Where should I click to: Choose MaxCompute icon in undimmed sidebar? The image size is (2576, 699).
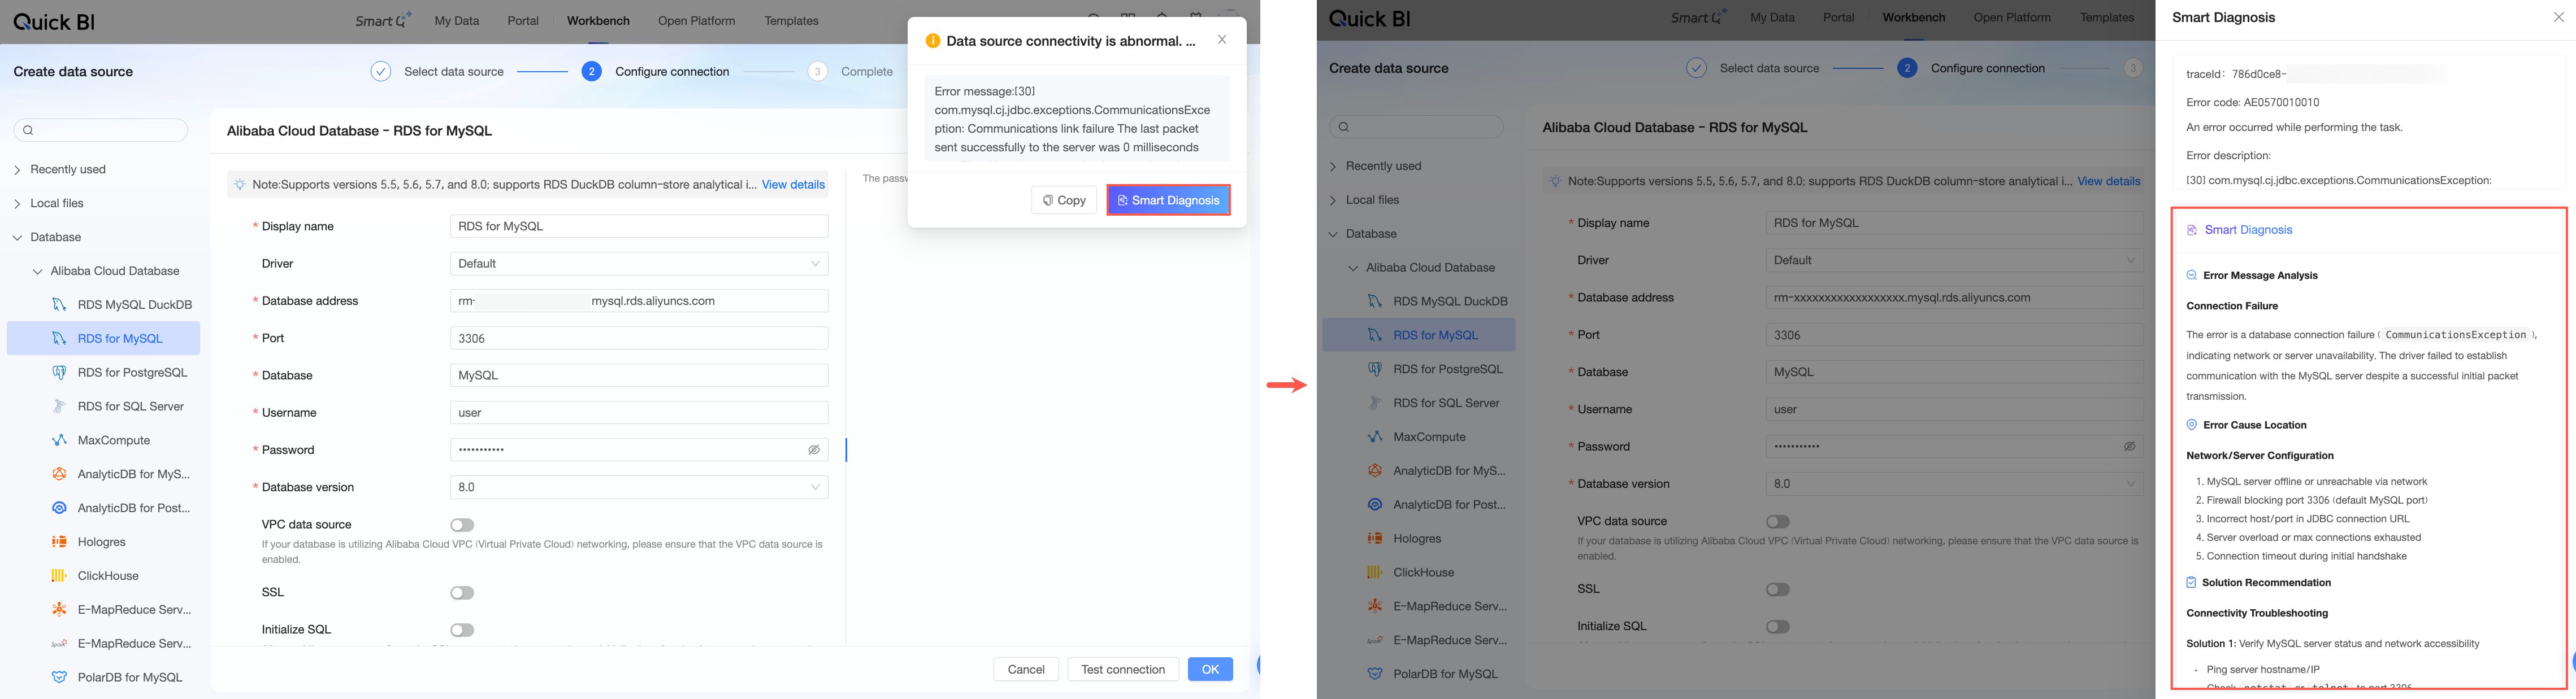click(x=59, y=440)
